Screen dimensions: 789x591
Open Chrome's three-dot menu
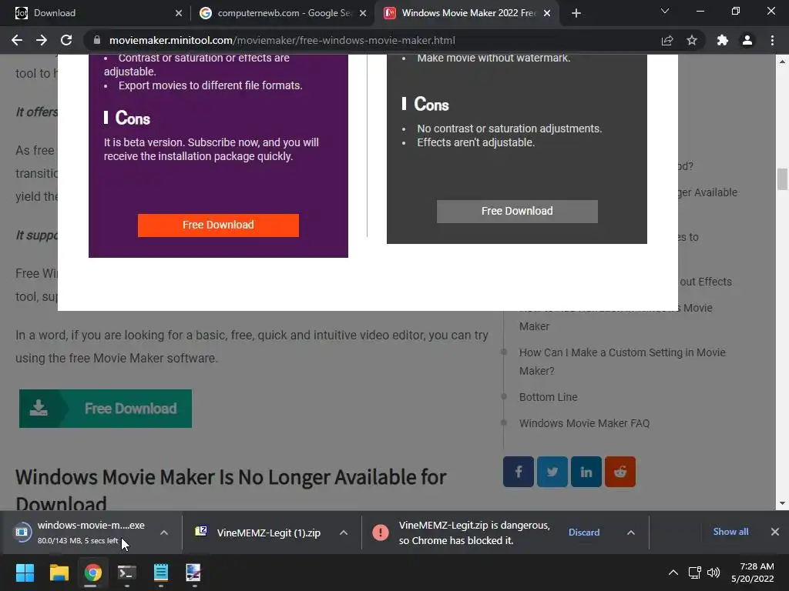[x=772, y=40]
